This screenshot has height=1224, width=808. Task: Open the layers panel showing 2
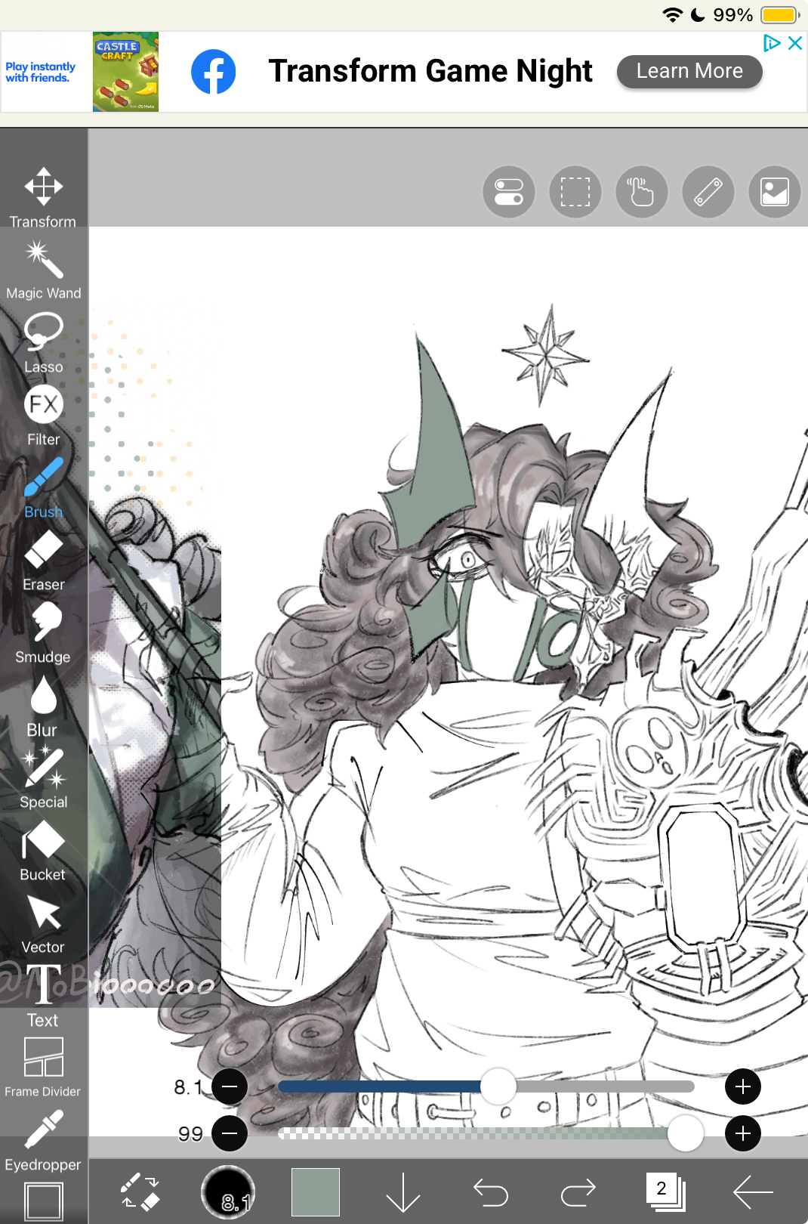665,1192
